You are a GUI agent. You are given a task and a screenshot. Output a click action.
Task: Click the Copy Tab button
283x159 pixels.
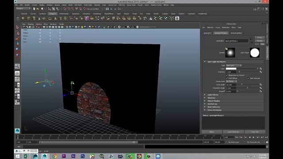click(255, 132)
